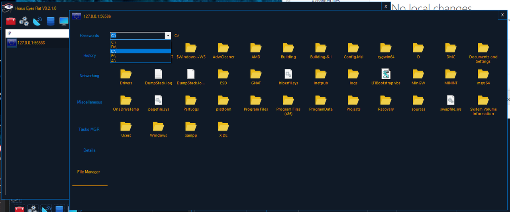Click the monitor icon in toolbar
The width and height of the screenshot is (510, 212).
pyautogui.click(x=64, y=21)
